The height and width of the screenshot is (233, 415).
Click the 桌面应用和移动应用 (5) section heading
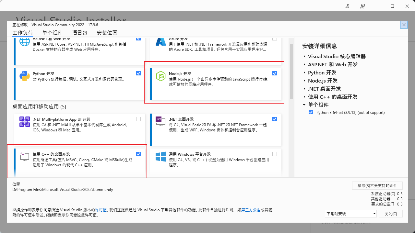point(39,106)
